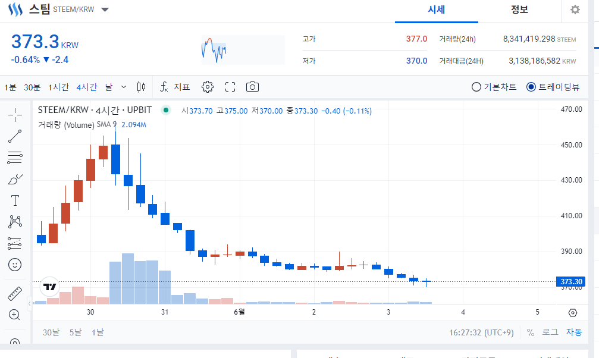The width and height of the screenshot is (599, 358).
Task: Select the trend line drawing tool
Action: click(x=15, y=136)
